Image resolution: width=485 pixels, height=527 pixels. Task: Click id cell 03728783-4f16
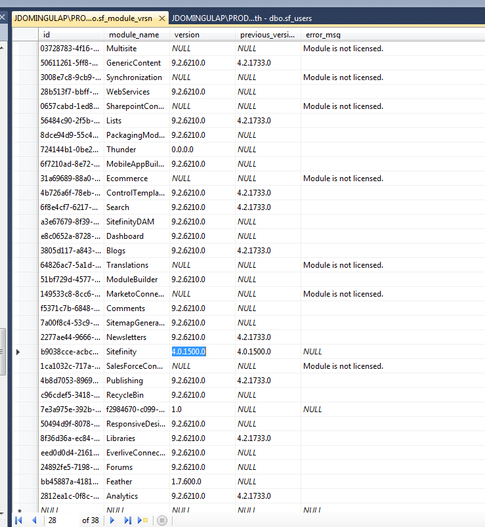(72, 49)
